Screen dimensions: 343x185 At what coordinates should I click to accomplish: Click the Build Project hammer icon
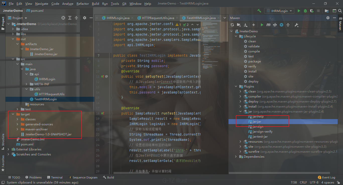pyautogui.click(x=259, y=11)
